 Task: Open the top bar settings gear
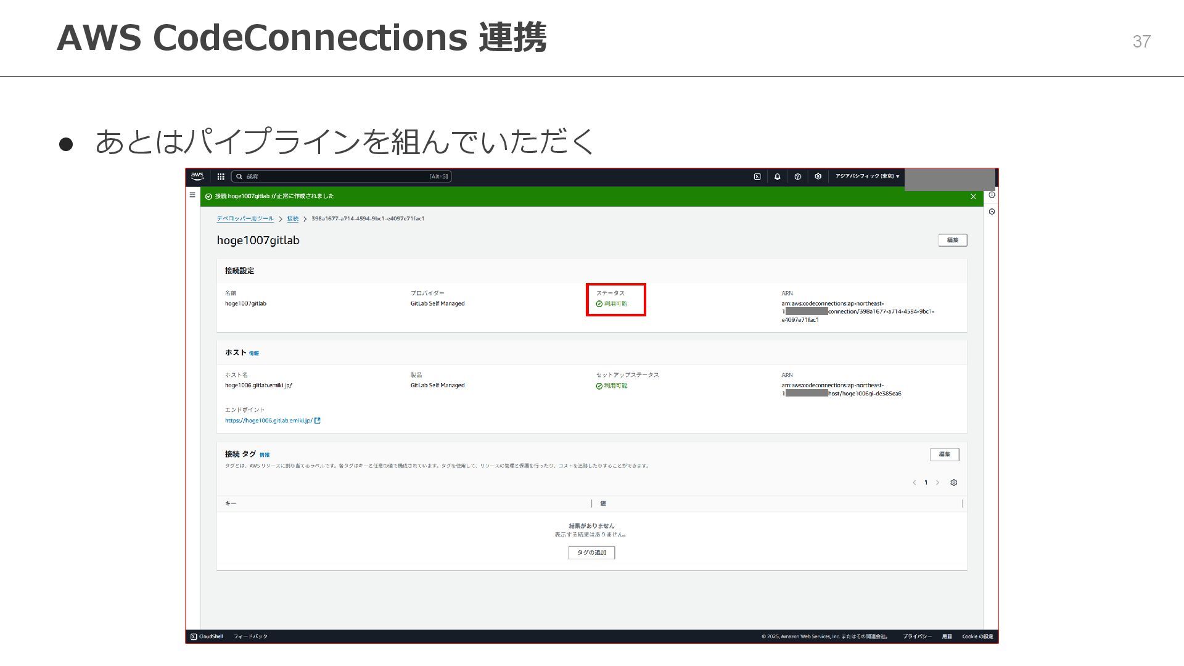click(818, 176)
